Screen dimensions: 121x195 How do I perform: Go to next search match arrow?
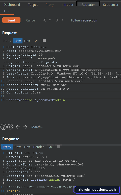click(x=25, y=127)
